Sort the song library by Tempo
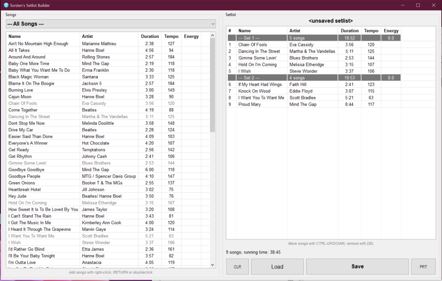 click(x=171, y=36)
